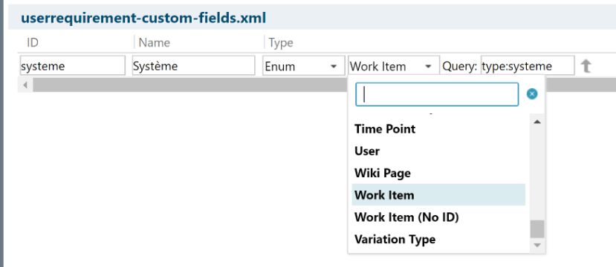Click the Query field type:systeme
This screenshot has height=267, width=616.
click(x=528, y=66)
